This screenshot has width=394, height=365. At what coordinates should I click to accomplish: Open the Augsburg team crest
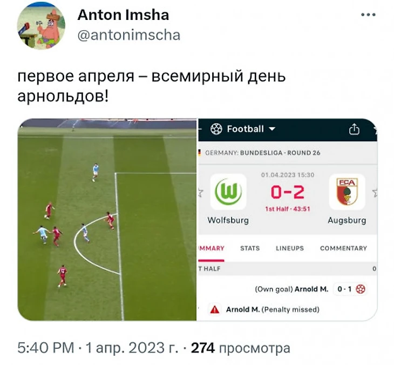[347, 192]
